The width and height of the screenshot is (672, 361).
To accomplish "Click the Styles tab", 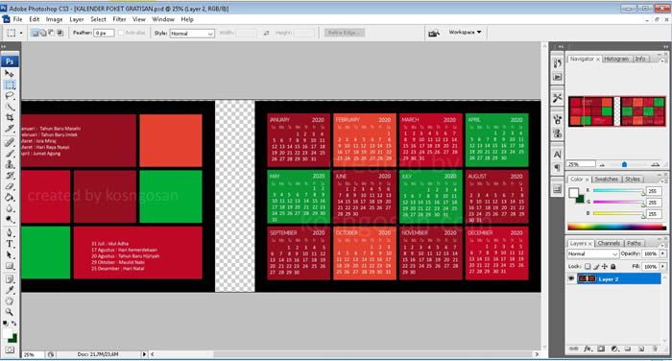I will coord(632,180).
